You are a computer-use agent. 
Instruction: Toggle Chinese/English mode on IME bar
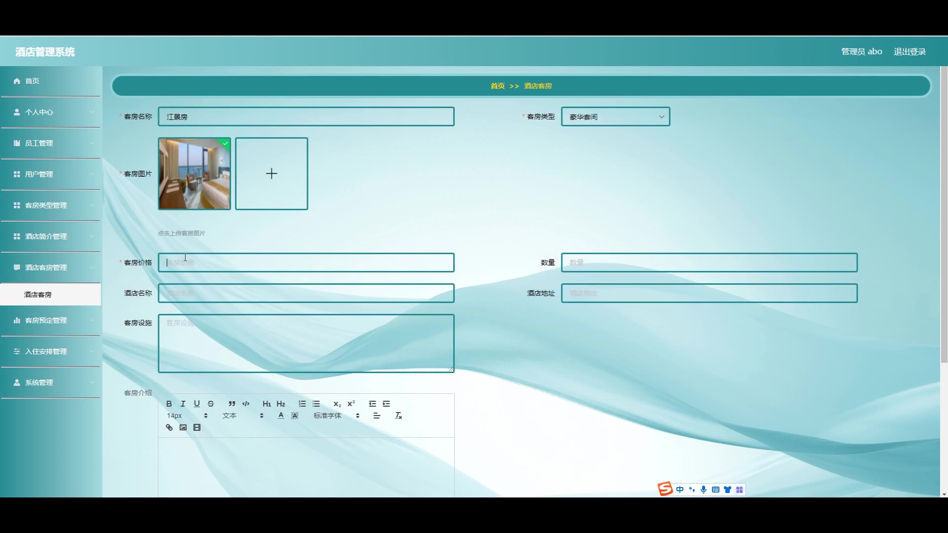coord(680,490)
